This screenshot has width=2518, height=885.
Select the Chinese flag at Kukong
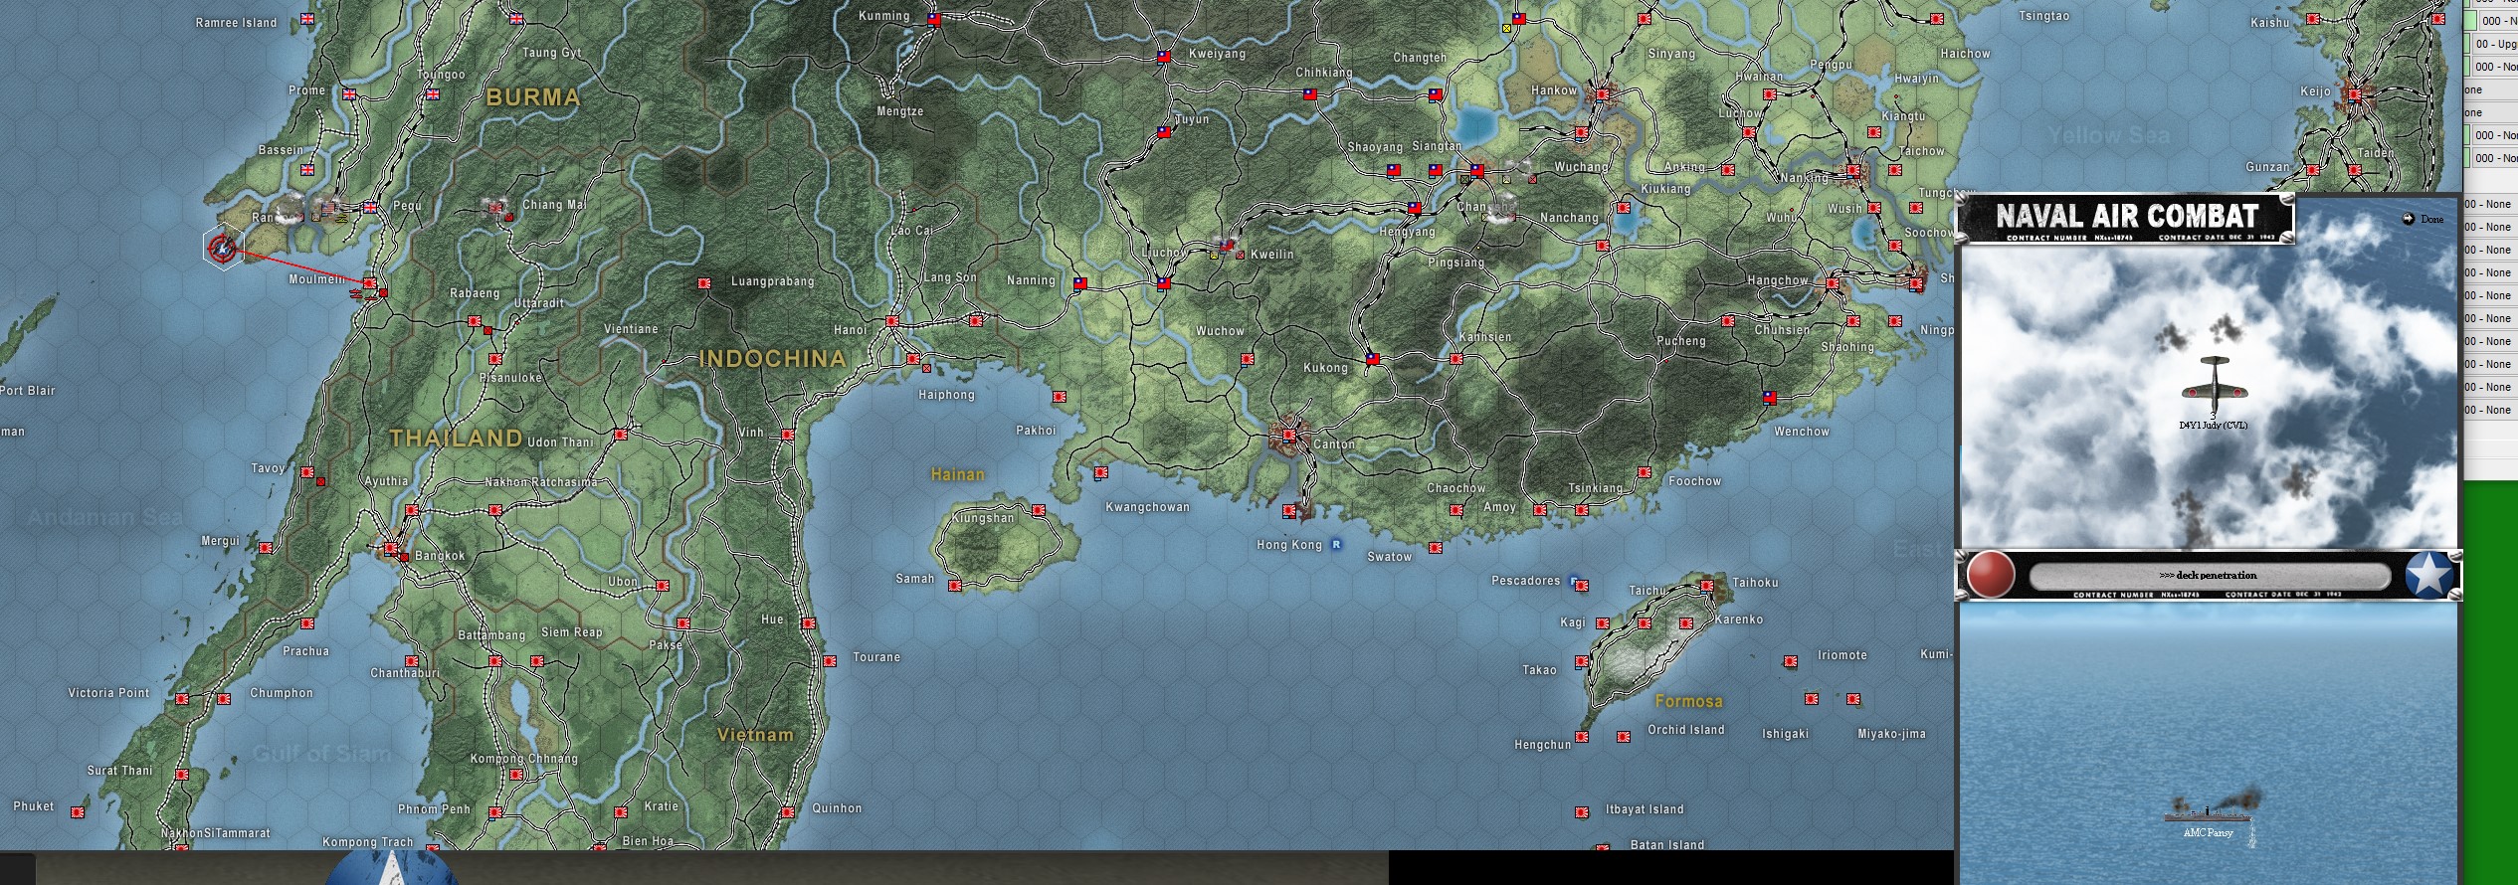click(x=1373, y=359)
